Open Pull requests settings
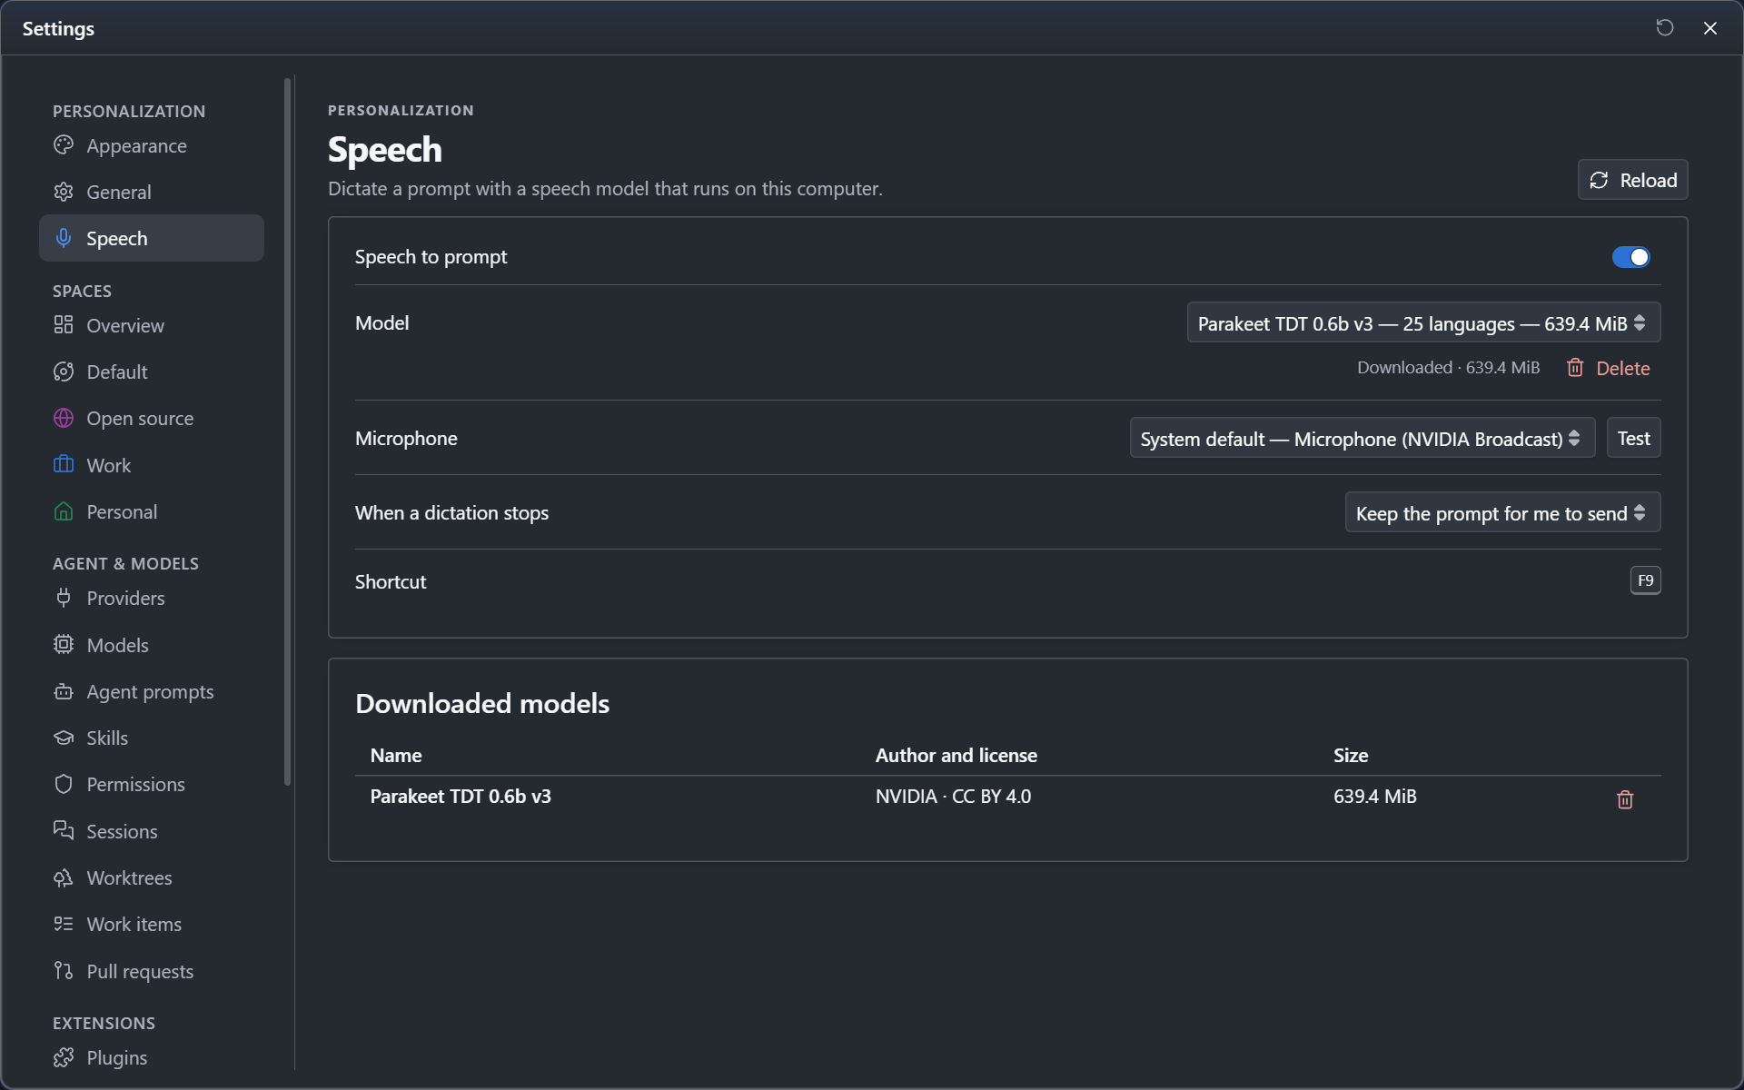The width and height of the screenshot is (1744, 1090). click(x=152, y=971)
